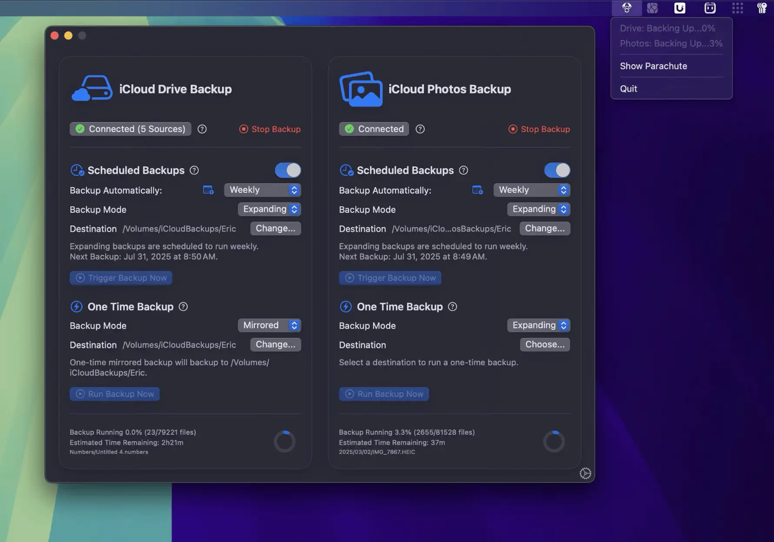Screen dimensions: 774x542
Task: Click the square face menu bar icon
Action: (710, 8)
